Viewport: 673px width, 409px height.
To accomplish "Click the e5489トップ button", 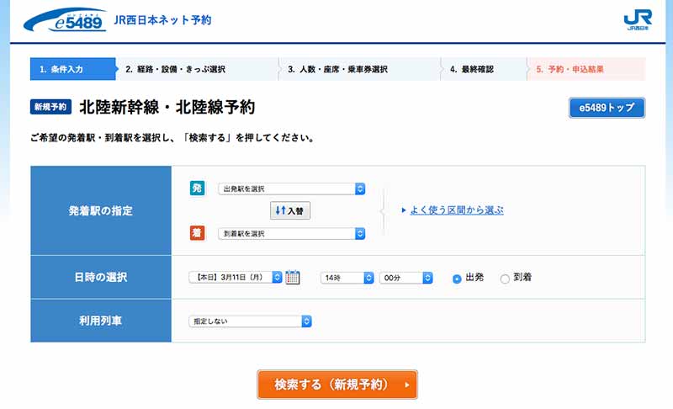I will (x=607, y=108).
